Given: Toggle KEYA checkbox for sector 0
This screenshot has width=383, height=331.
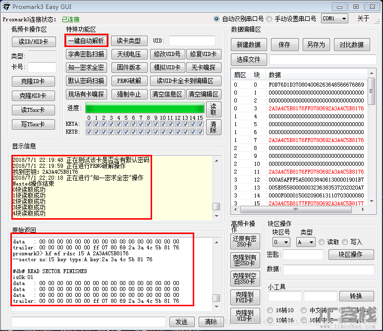Looking at the screenshot, I should coord(89,124).
